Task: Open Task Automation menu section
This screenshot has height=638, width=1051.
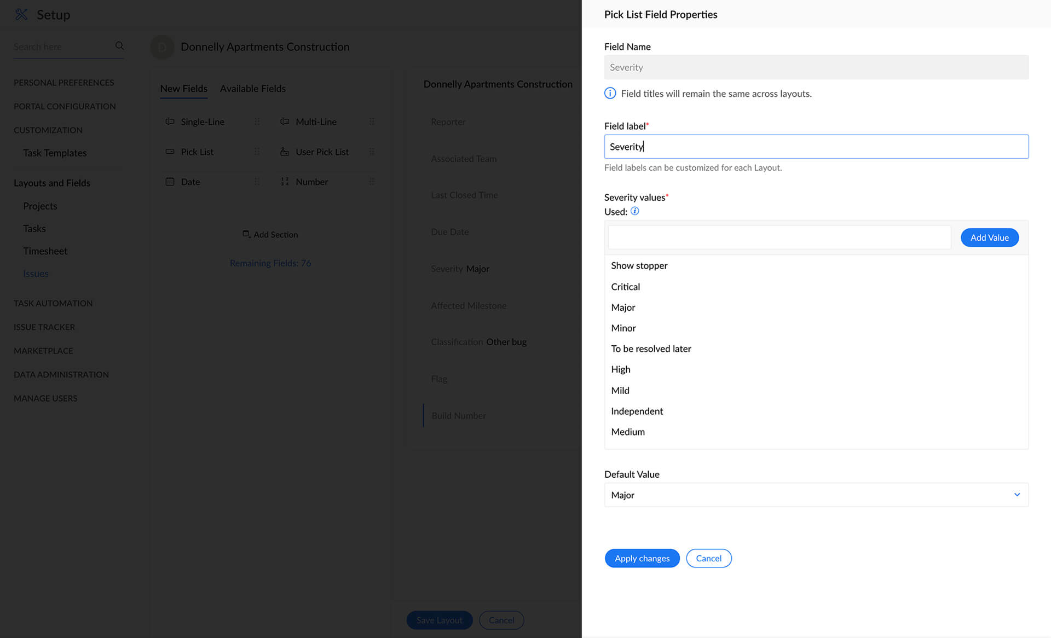Action: [x=53, y=303]
